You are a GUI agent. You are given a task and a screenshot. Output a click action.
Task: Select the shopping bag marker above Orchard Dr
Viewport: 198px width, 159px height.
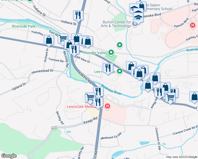click(x=49, y=40)
